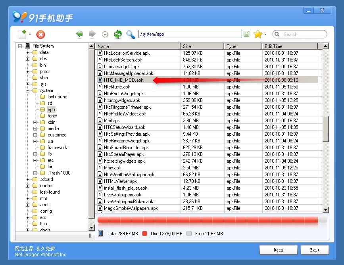Expand the xbin folder node
This screenshot has height=265, width=344.
click(x=35, y=122)
